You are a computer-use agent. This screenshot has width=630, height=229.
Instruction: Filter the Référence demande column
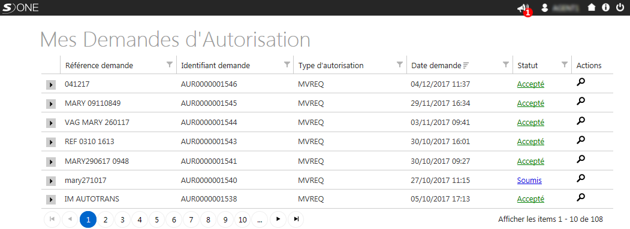tap(170, 64)
